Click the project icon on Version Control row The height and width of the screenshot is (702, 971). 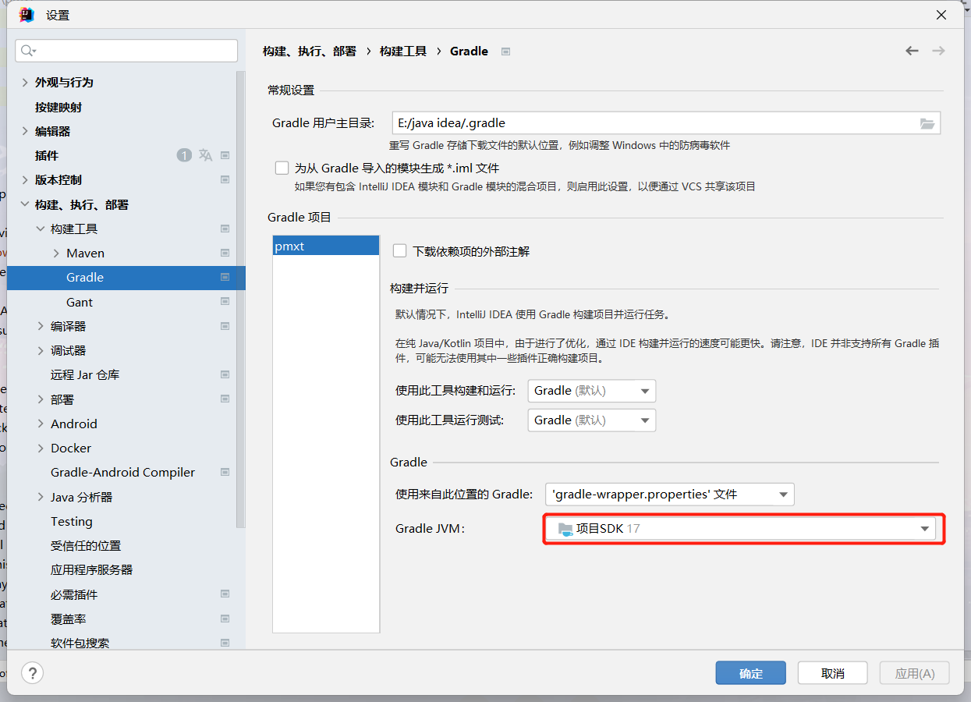[x=225, y=179]
